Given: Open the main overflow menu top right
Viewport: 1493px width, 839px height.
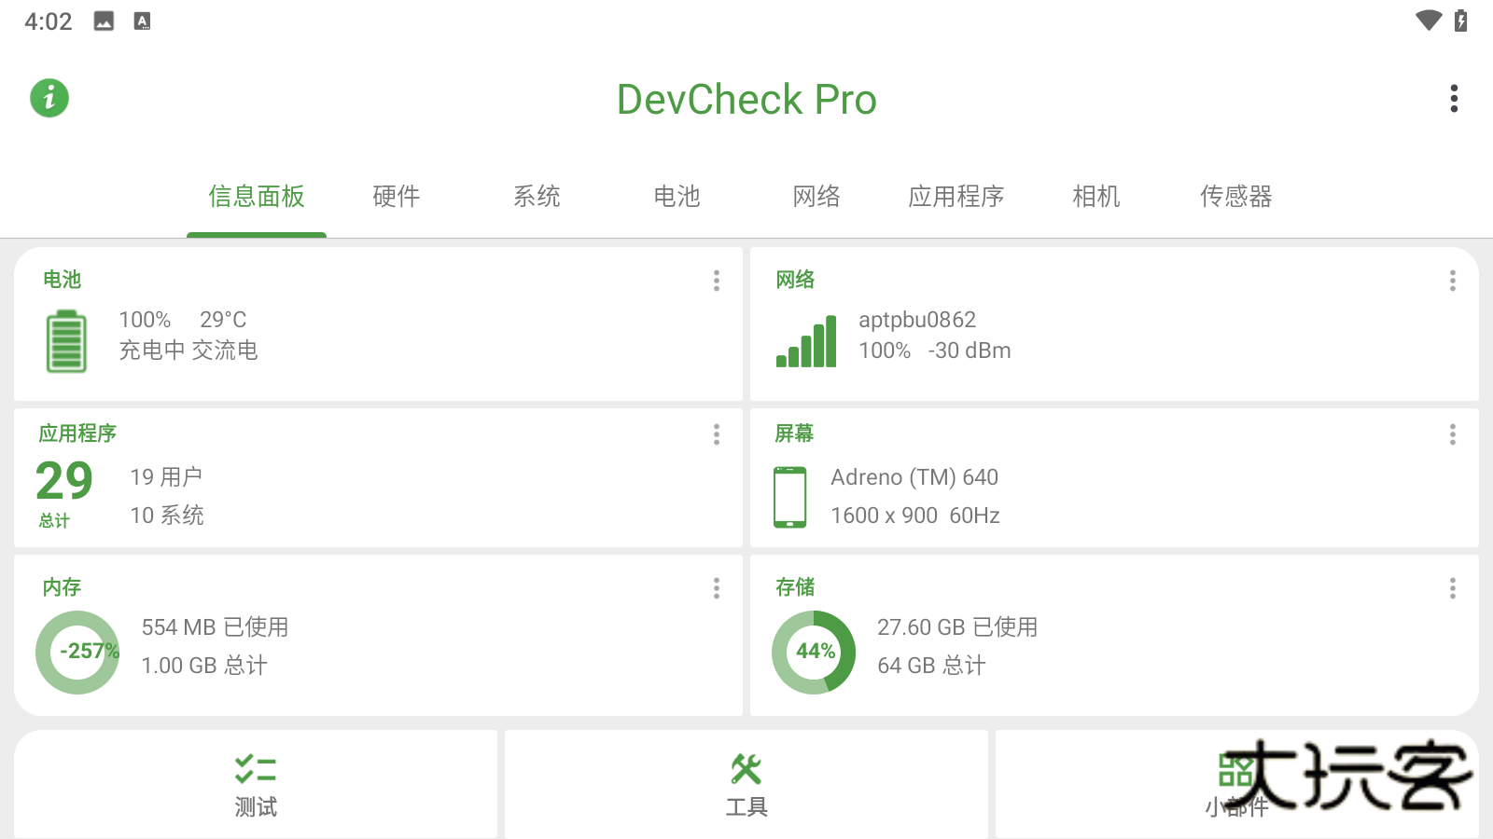Looking at the screenshot, I should 1453,98.
